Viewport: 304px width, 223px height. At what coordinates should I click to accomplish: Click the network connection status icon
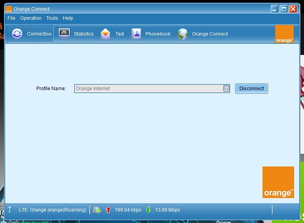[97, 210]
